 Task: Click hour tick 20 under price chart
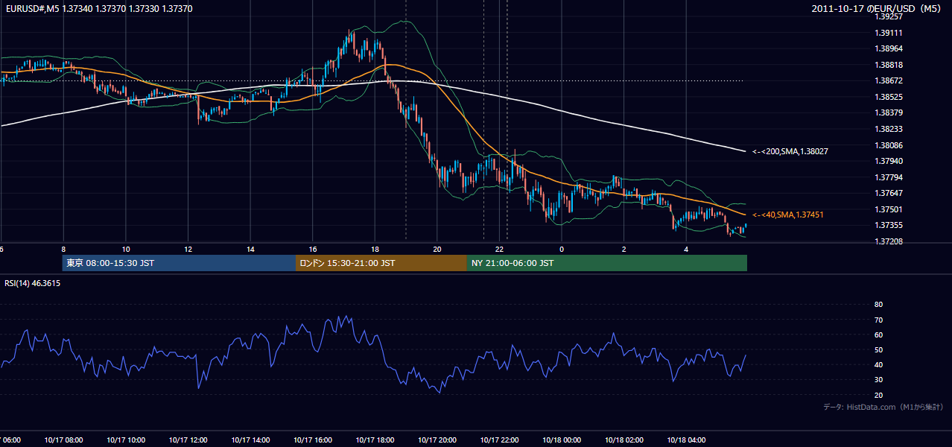(437, 250)
